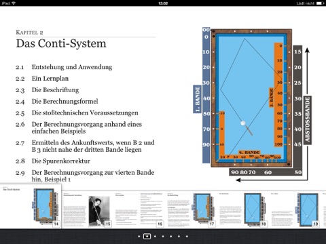Go to 2.7 Ermitteln des Ankunftswerts
The image size is (326, 244).
(x=85, y=146)
